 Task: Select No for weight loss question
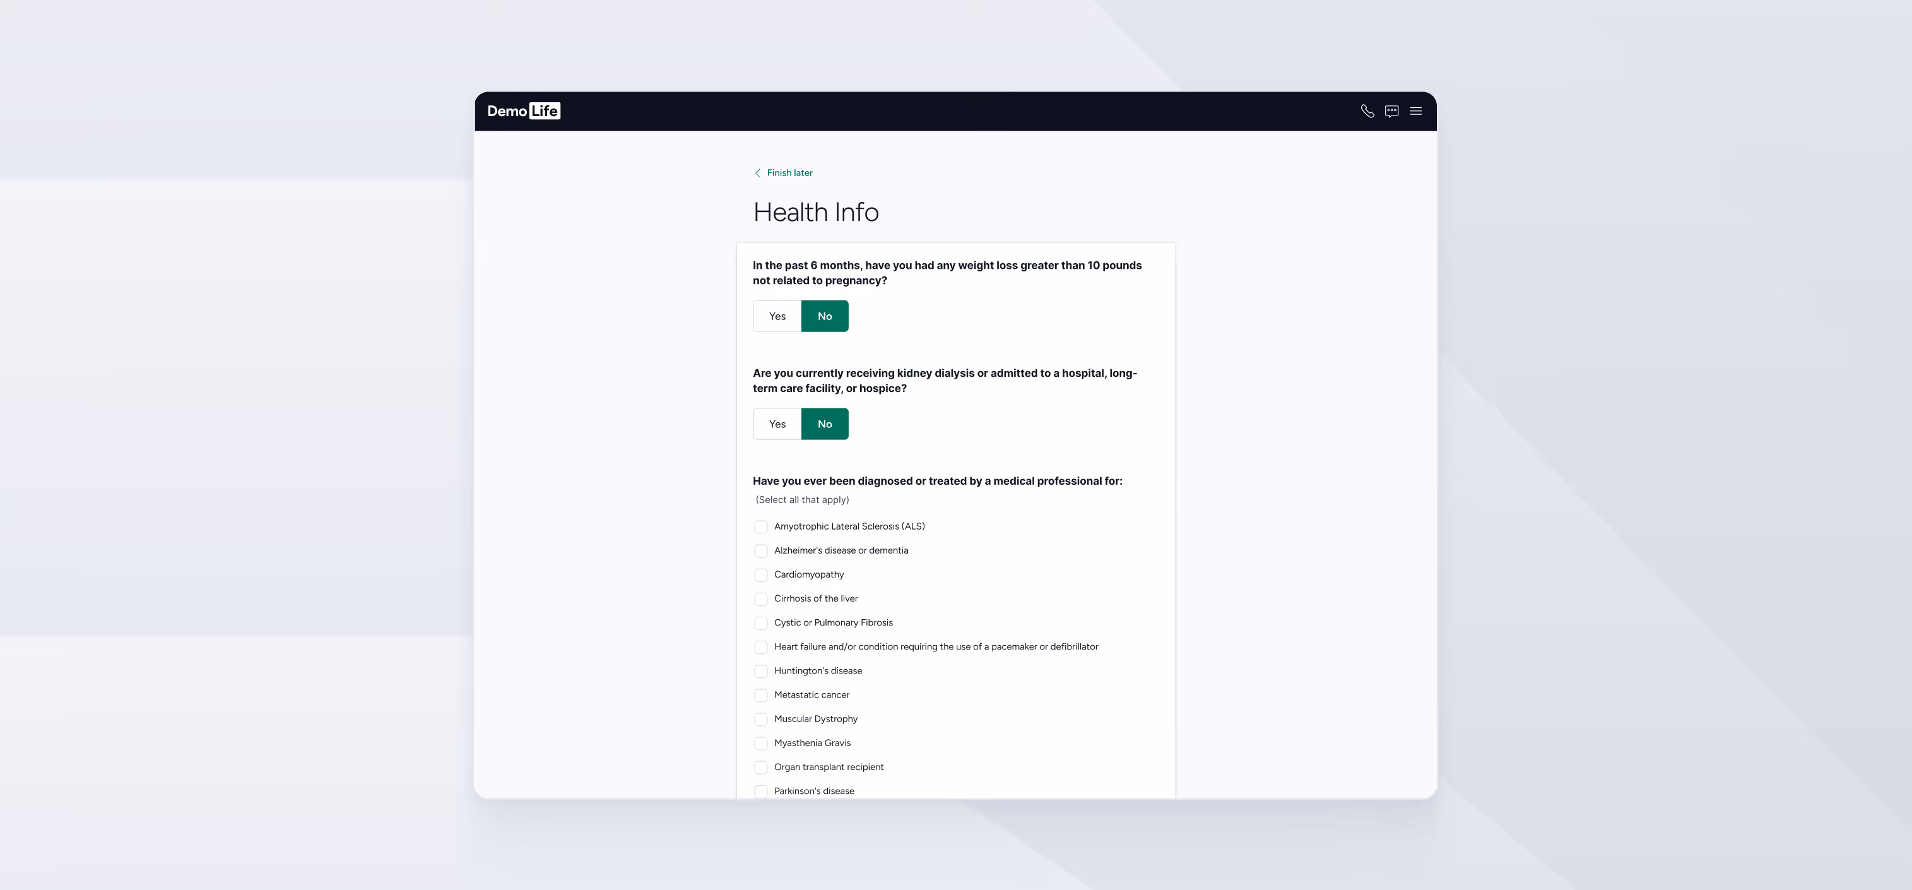pyautogui.click(x=825, y=316)
